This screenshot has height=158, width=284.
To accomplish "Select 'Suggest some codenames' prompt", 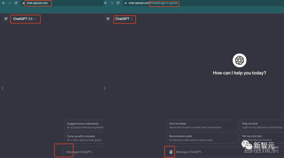I will 84,125.
